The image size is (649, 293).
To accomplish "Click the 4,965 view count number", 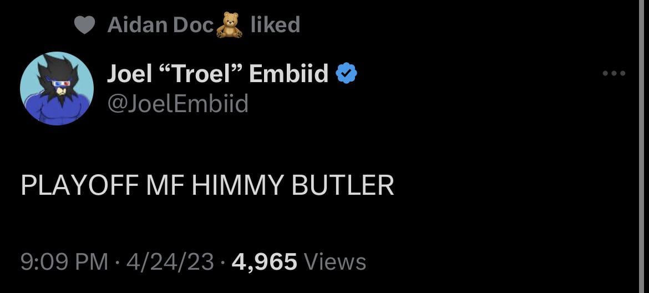I will tap(265, 261).
